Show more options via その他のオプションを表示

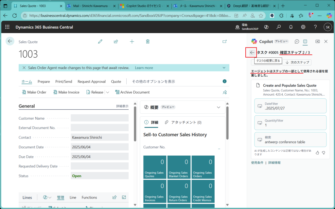[153, 81]
